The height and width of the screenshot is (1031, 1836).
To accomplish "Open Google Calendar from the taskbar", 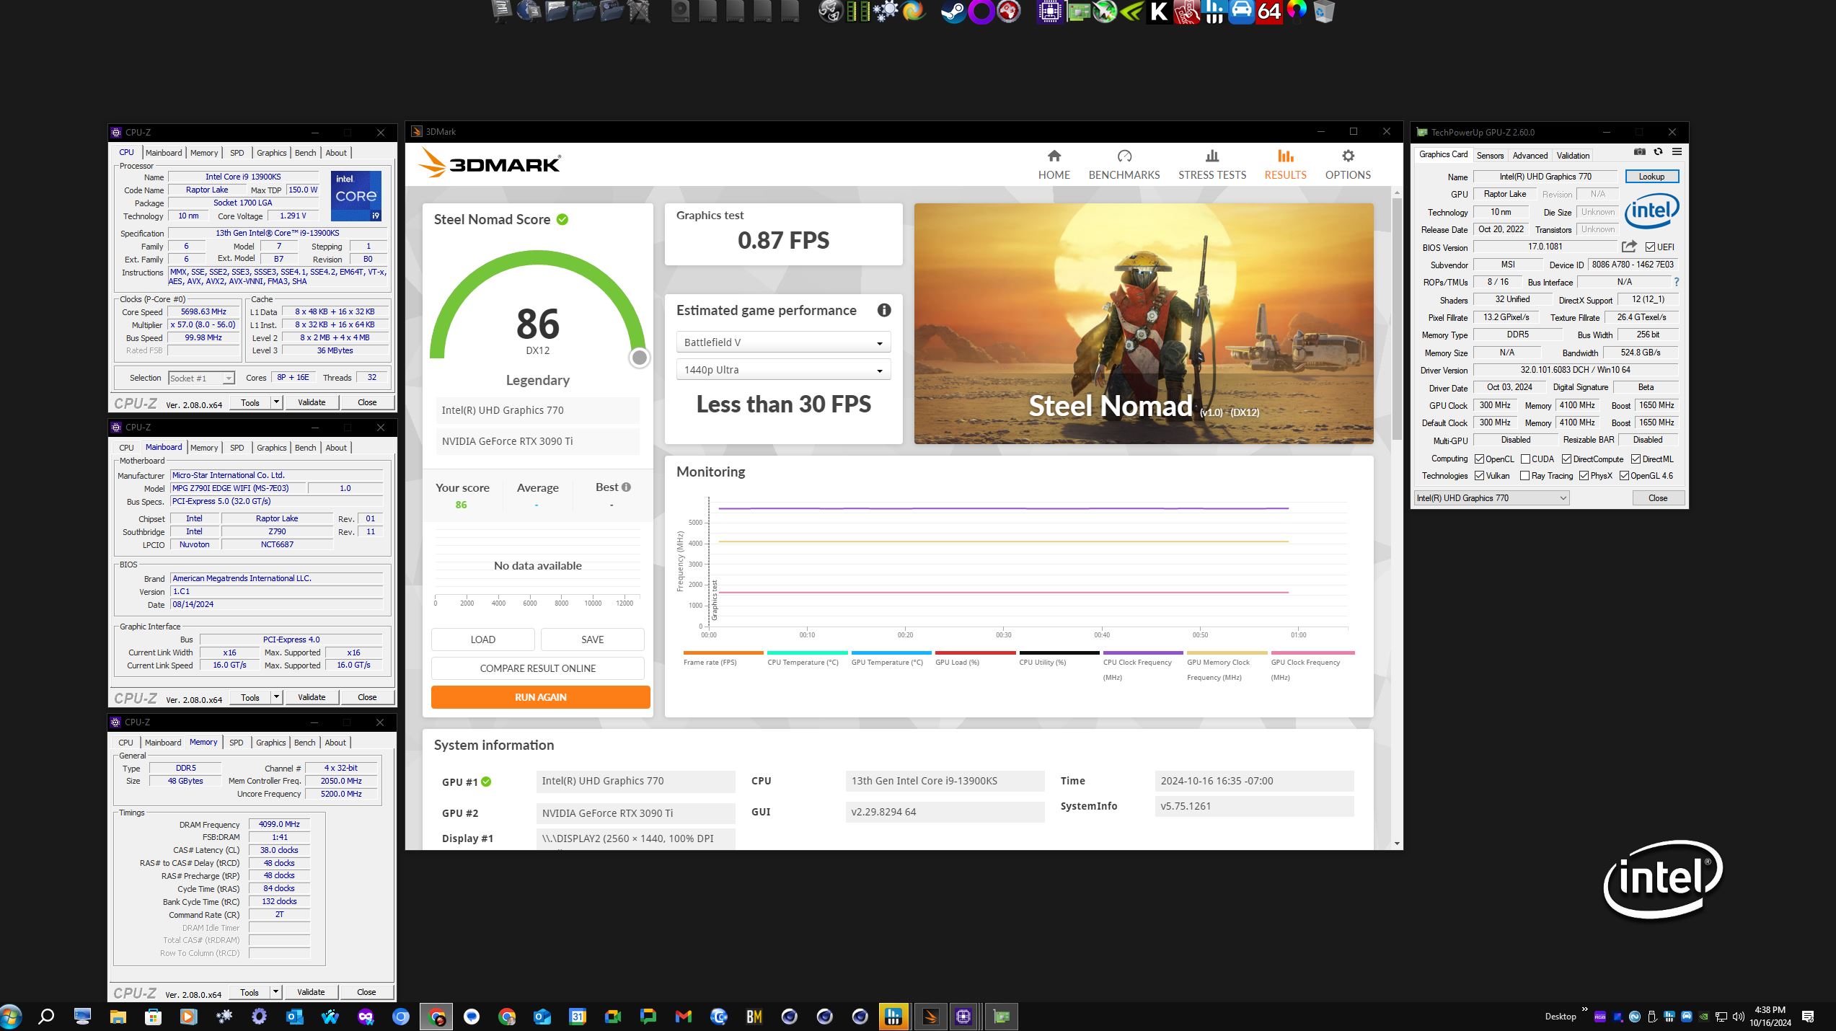I will pyautogui.click(x=578, y=1017).
